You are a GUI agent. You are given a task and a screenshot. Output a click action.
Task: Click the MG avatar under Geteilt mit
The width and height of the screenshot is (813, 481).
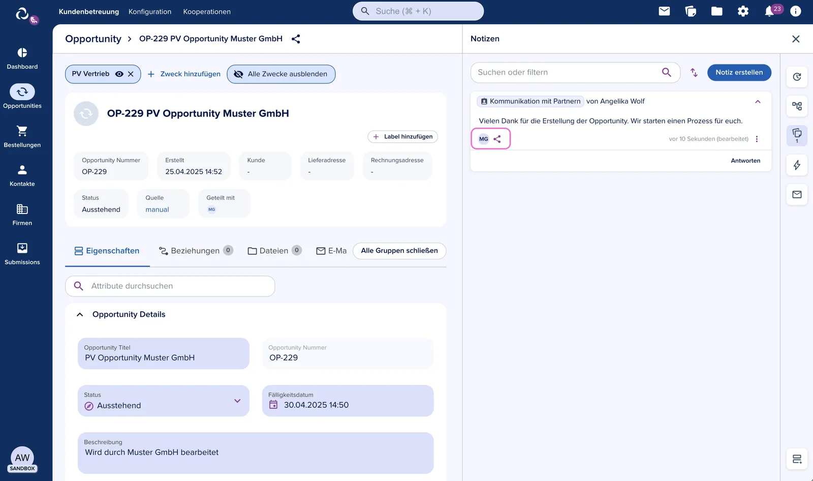(x=212, y=209)
